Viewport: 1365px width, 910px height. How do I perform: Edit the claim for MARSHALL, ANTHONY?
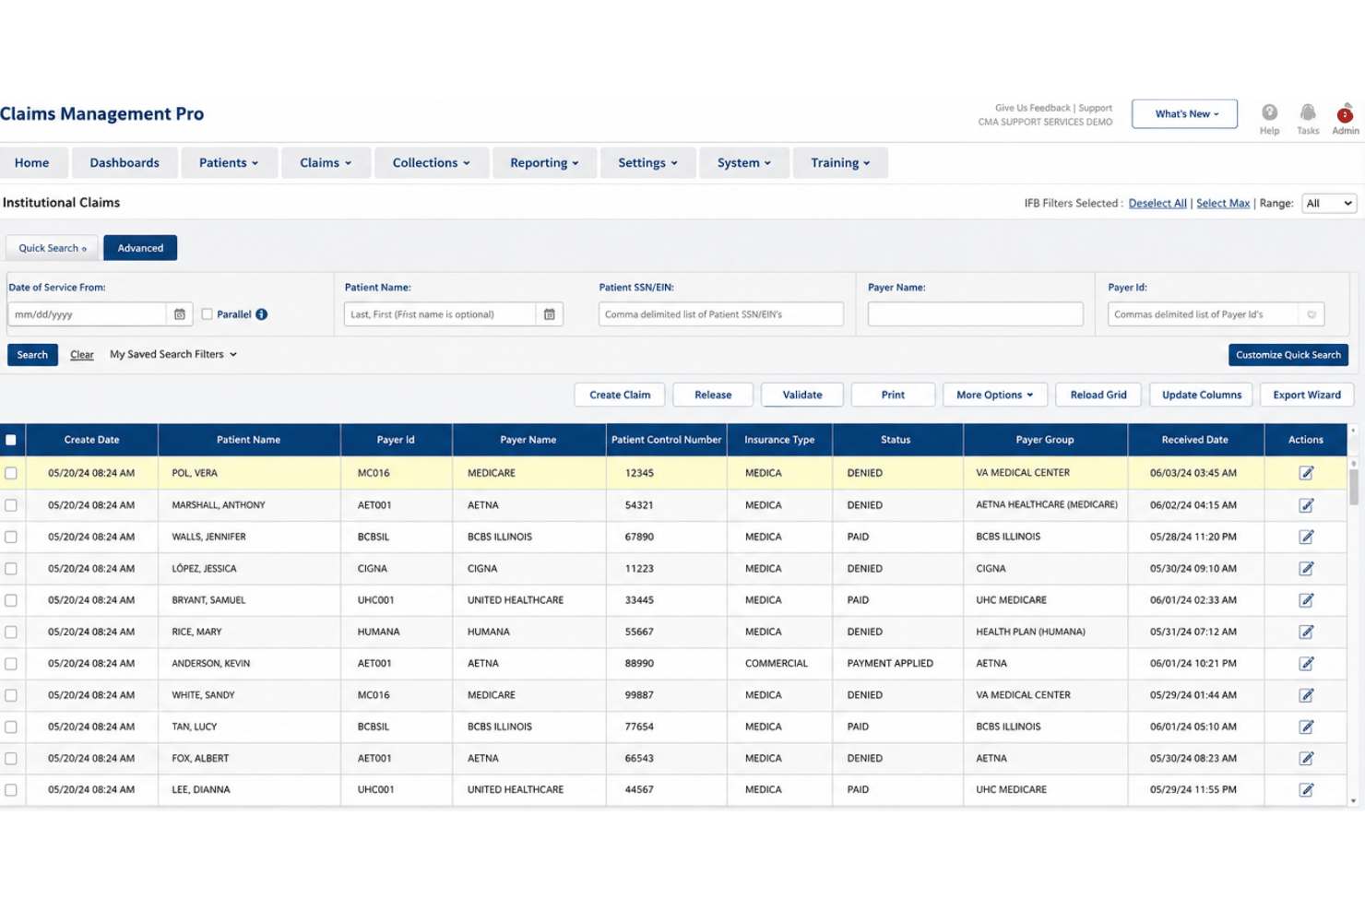1306,505
